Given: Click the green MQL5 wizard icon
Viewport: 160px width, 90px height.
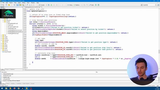Looking at the screenshot, I should [x=96, y=5].
